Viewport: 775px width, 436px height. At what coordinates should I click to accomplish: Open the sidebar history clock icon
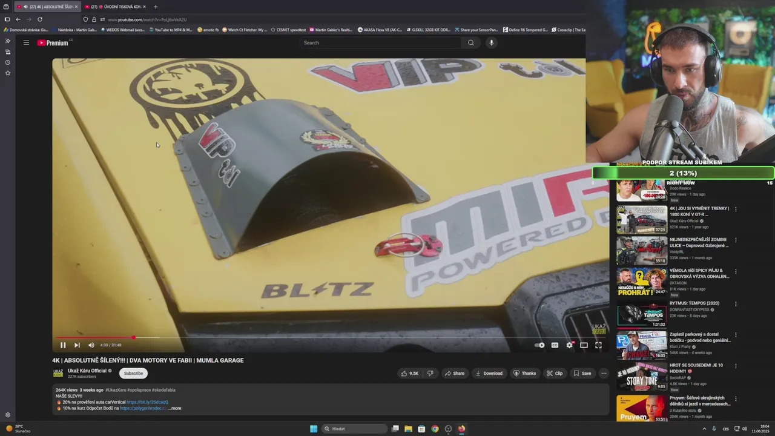point(8,62)
